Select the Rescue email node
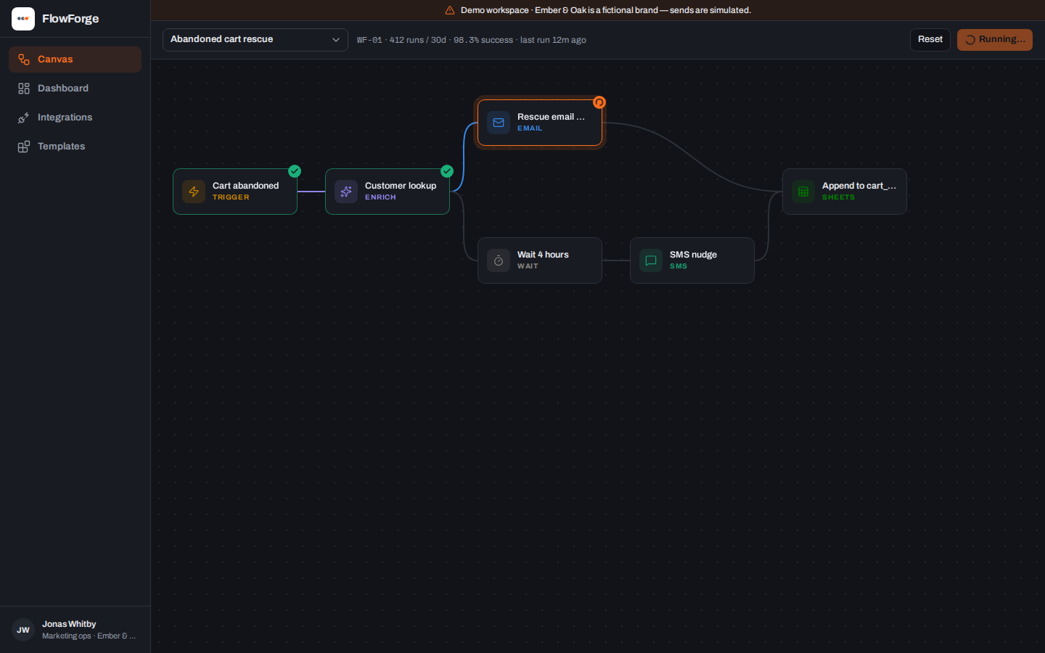Viewport: 1045px width, 653px height. click(x=540, y=123)
